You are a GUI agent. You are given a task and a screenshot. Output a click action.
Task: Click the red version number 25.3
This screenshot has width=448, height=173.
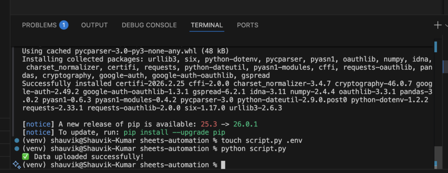click(209, 124)
